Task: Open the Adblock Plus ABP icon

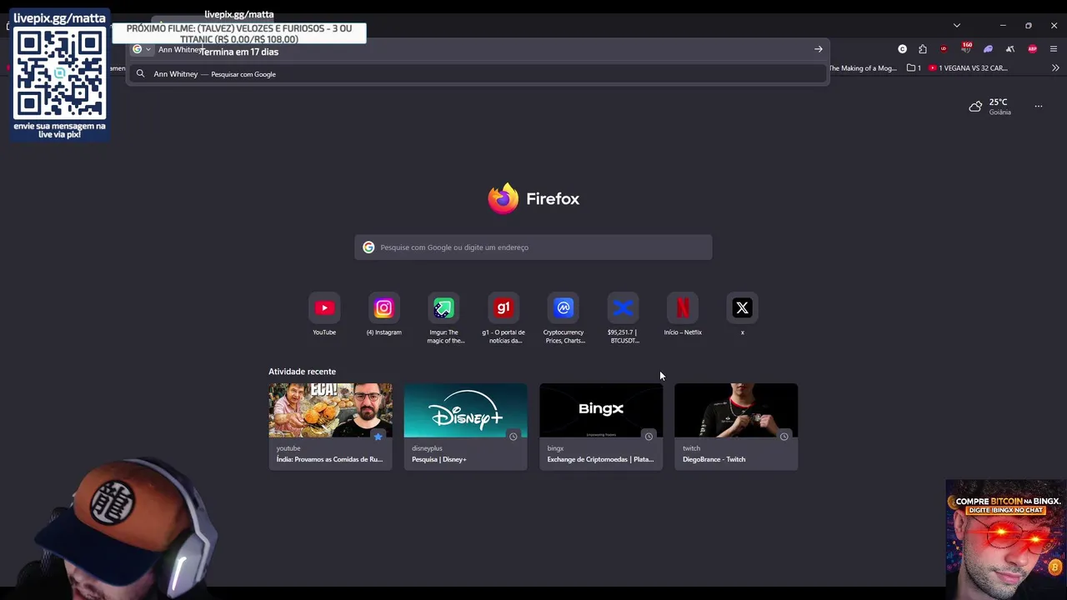Action: coord(1032,49)
